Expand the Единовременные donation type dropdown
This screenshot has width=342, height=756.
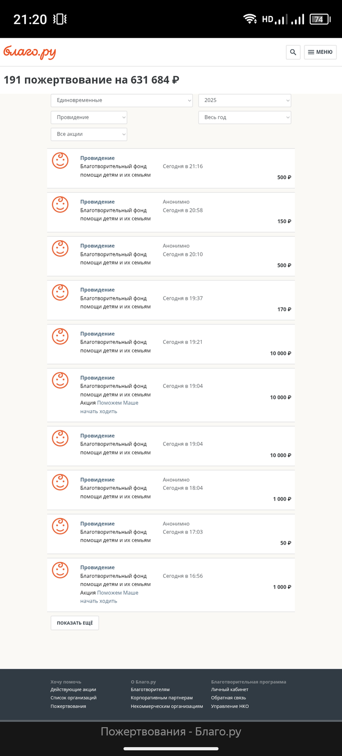tap(122, 100)
